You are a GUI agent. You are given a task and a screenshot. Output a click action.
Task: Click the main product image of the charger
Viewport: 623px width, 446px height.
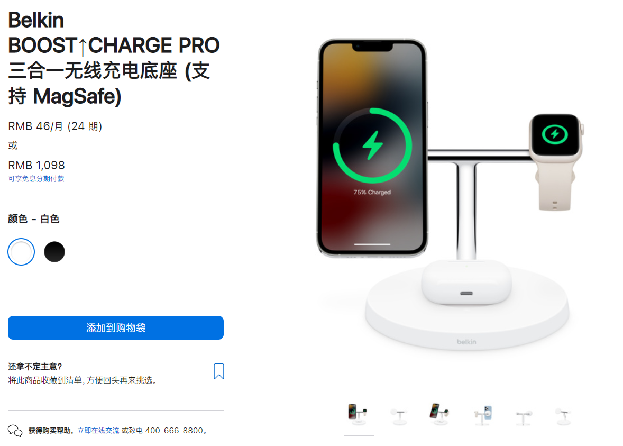tap(449, 195)
